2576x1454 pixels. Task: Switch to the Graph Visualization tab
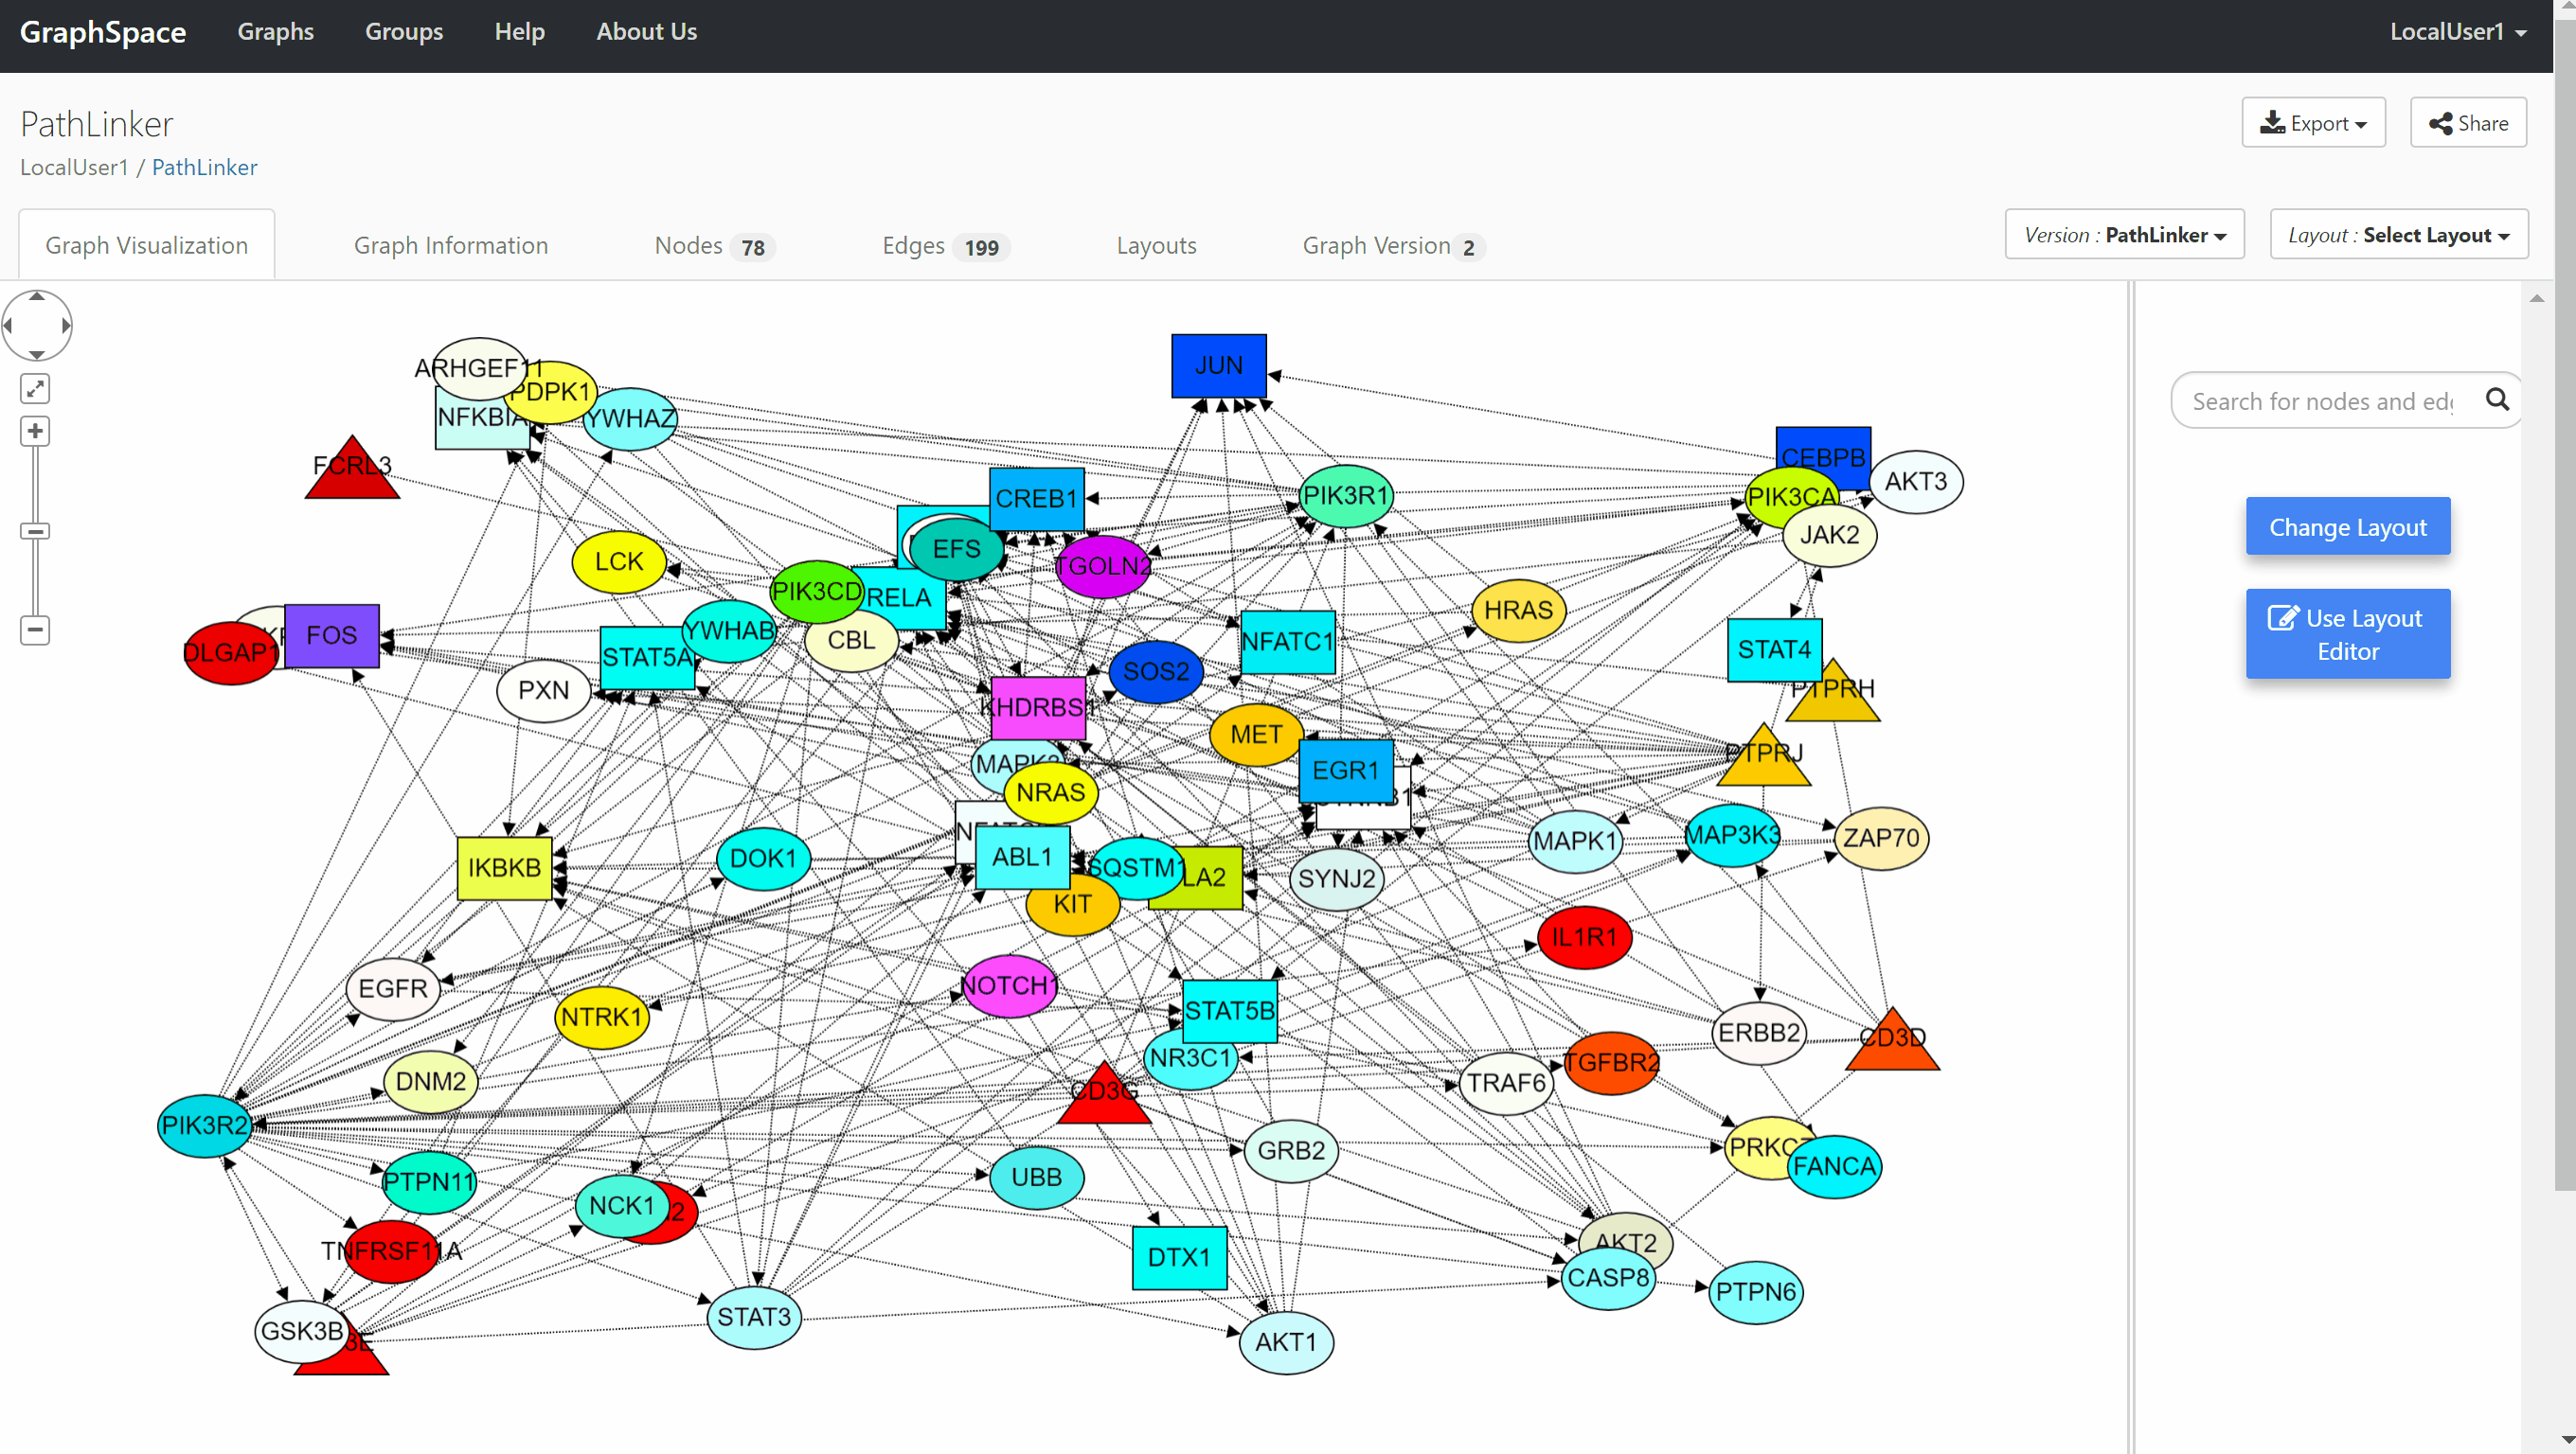click(147, 245)
